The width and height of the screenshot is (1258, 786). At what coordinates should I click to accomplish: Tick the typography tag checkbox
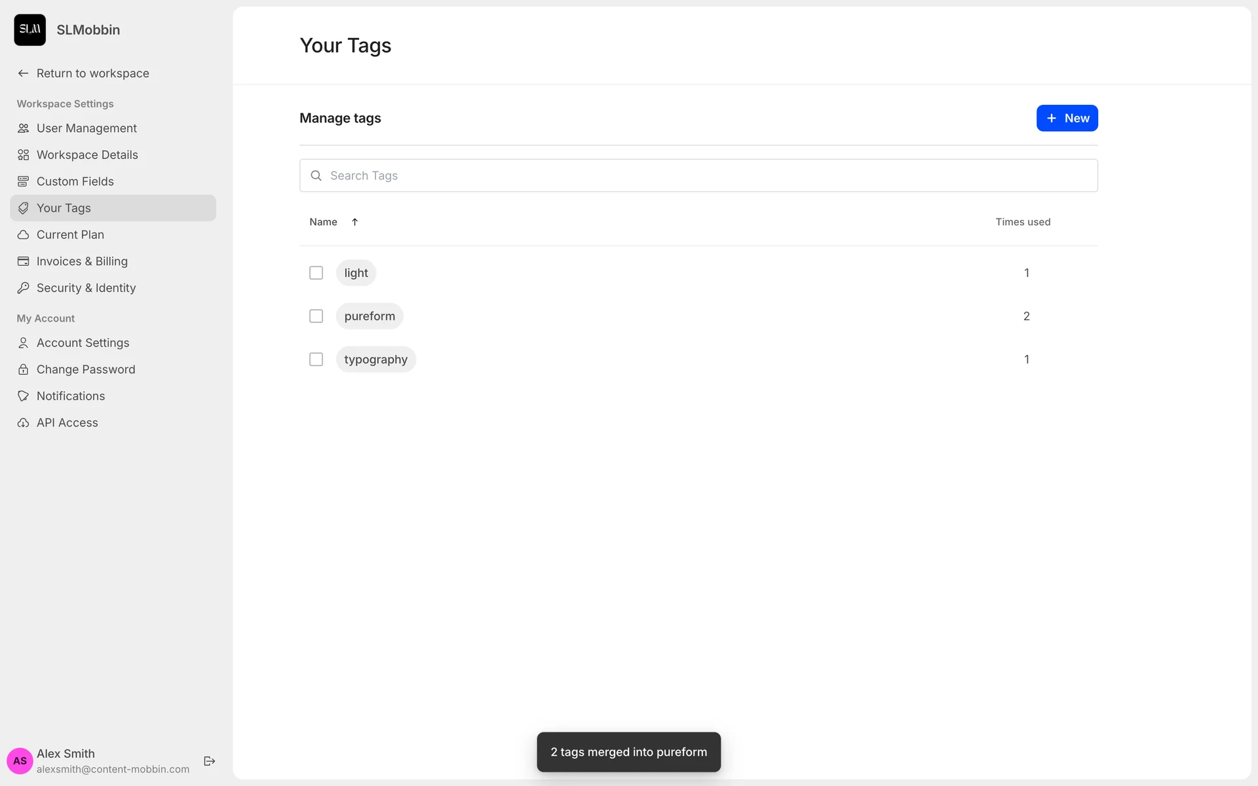316,359
